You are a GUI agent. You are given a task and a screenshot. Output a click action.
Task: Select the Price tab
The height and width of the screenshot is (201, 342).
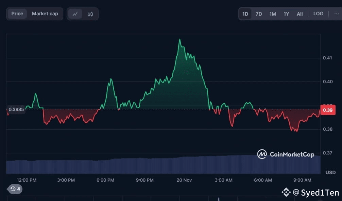pyautogui.click(x=17, y=14)
